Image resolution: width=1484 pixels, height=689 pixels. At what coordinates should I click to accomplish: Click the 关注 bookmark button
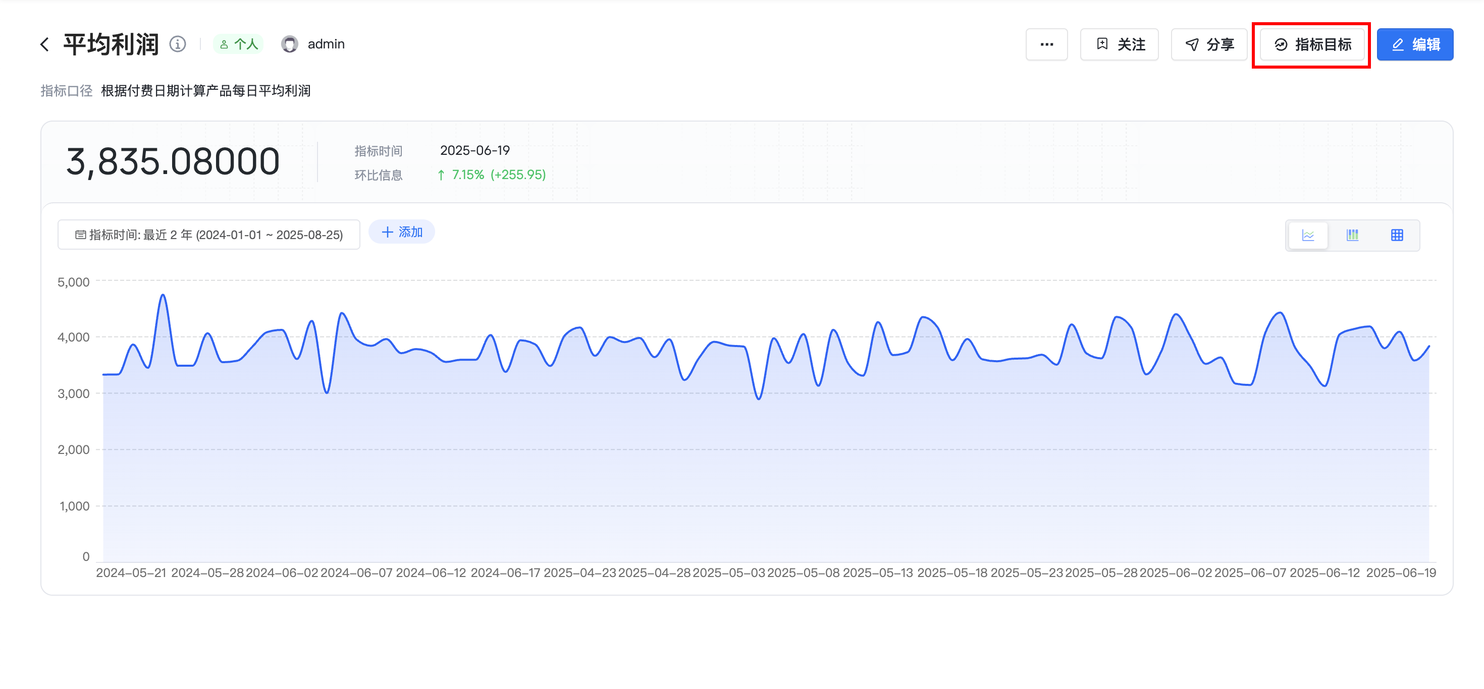[x=1119, y=44]
